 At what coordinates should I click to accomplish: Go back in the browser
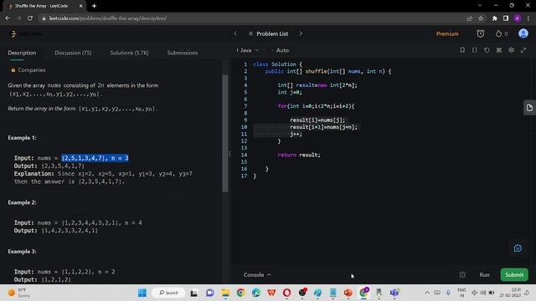tap(8, 18)
